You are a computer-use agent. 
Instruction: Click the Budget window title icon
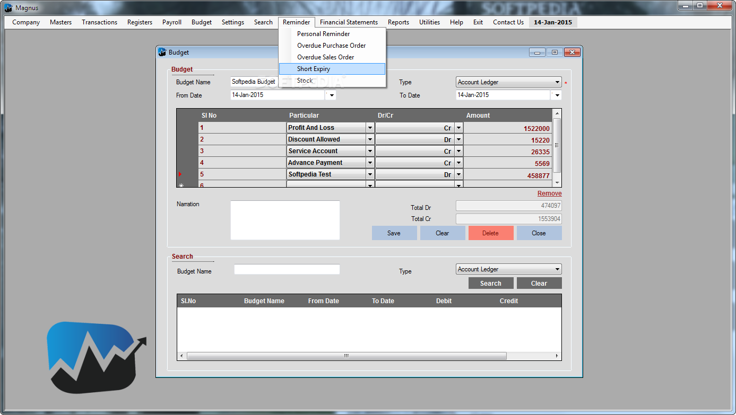[x=162, y=52]
